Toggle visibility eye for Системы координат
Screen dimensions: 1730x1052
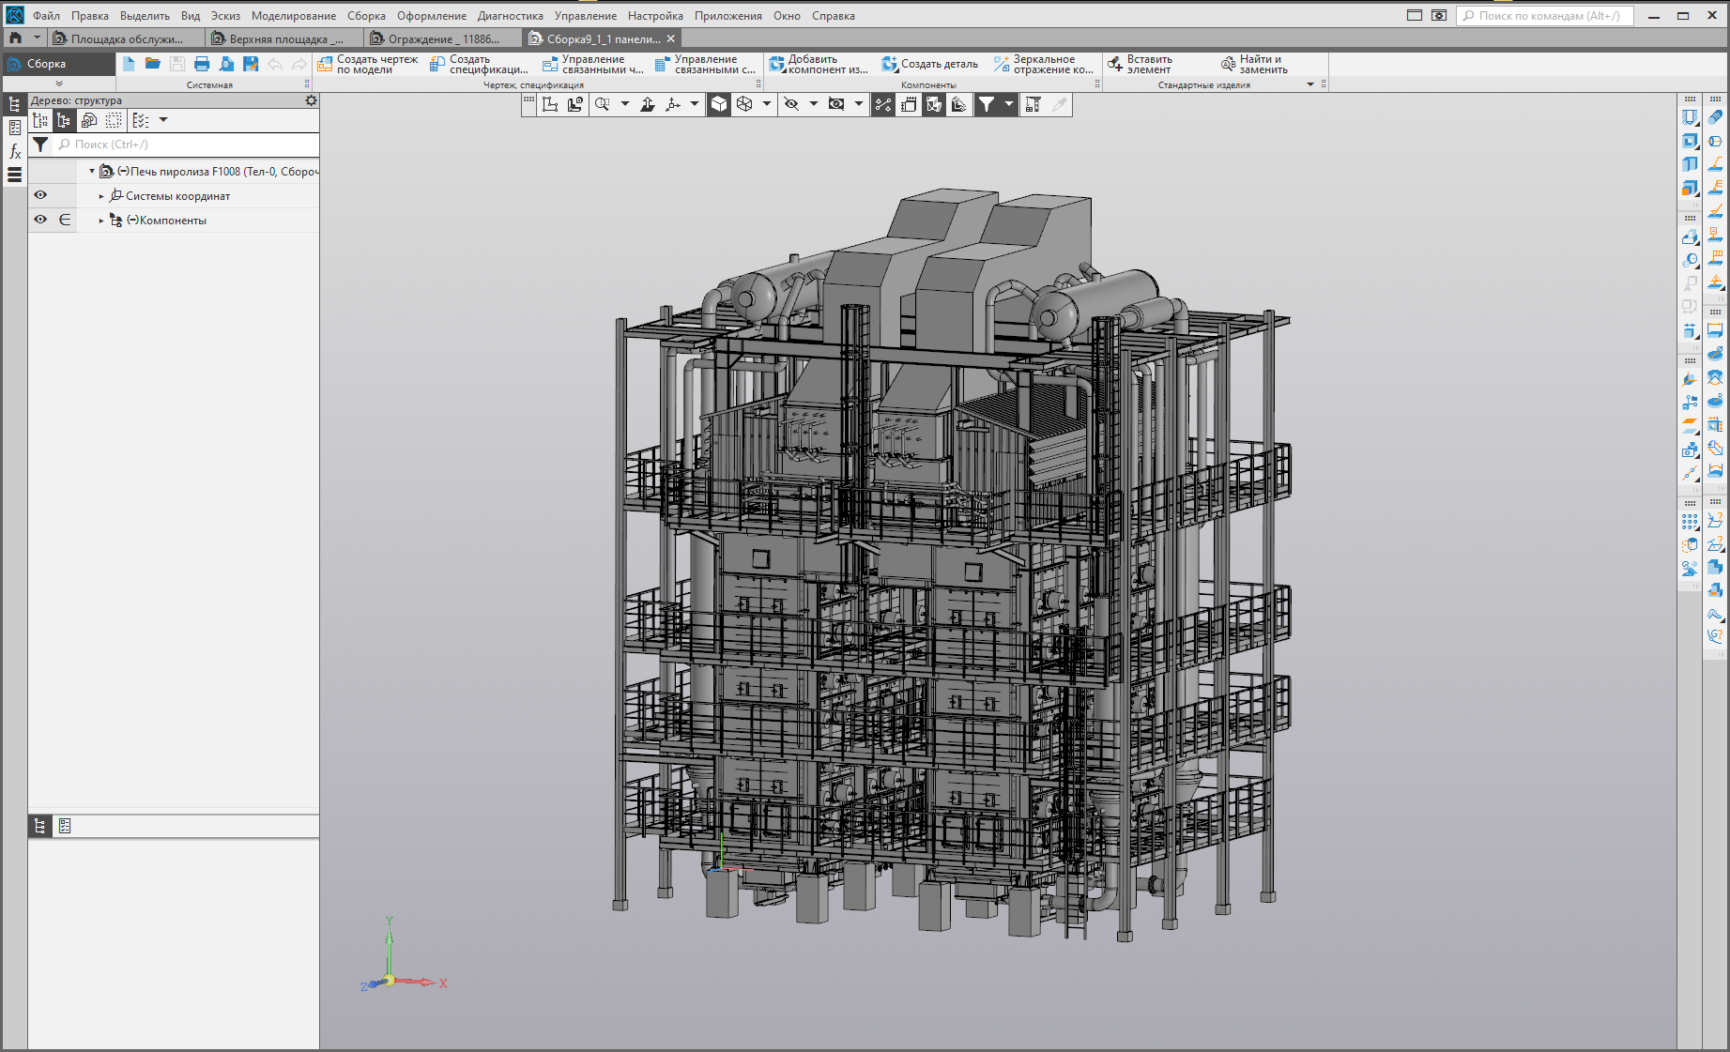pyautogui.click(x=40, y=195)
